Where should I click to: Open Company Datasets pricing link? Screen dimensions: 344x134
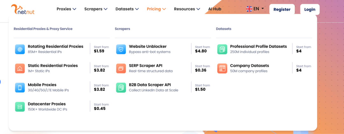click(x=249, y=65)
